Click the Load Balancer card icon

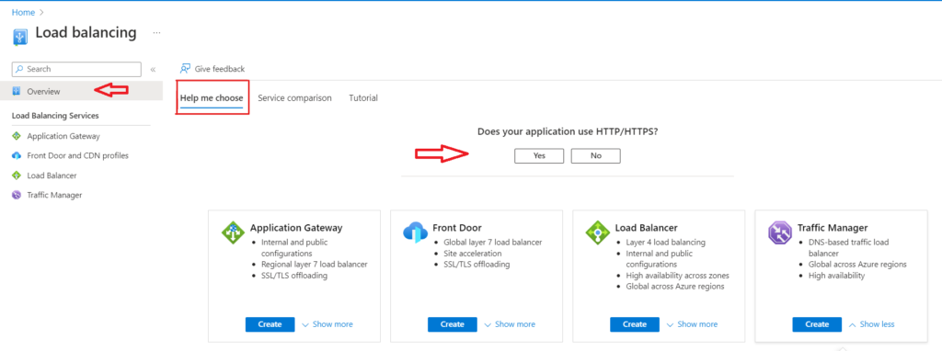(598, 232)
